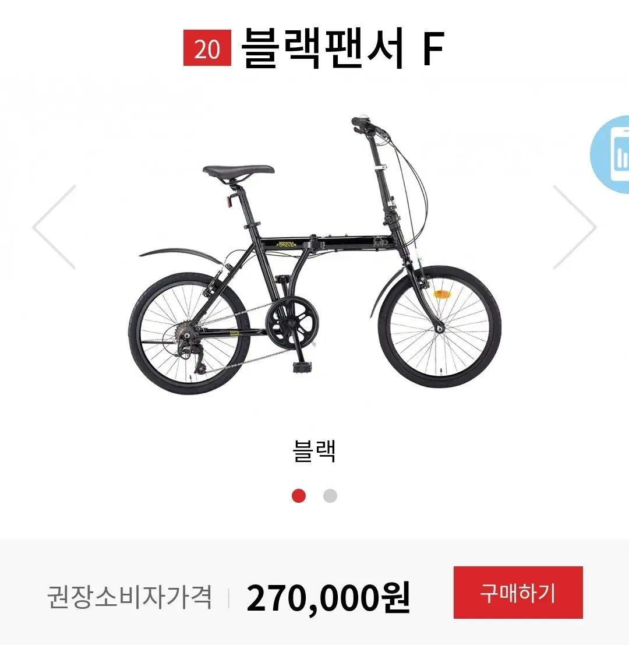629x645 pixels.
Task: Switch to the gray second carousel dot
Action: [330, 496]
